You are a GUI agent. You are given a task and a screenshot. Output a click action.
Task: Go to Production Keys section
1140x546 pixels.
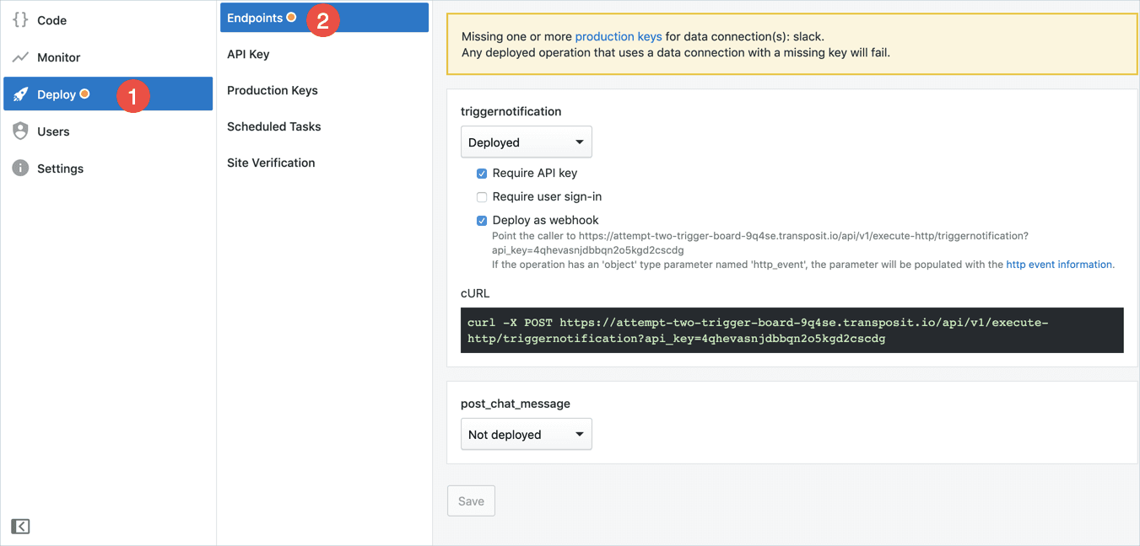point(272,90)
